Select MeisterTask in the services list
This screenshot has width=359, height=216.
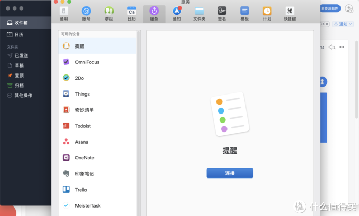[x=98, y=205]
